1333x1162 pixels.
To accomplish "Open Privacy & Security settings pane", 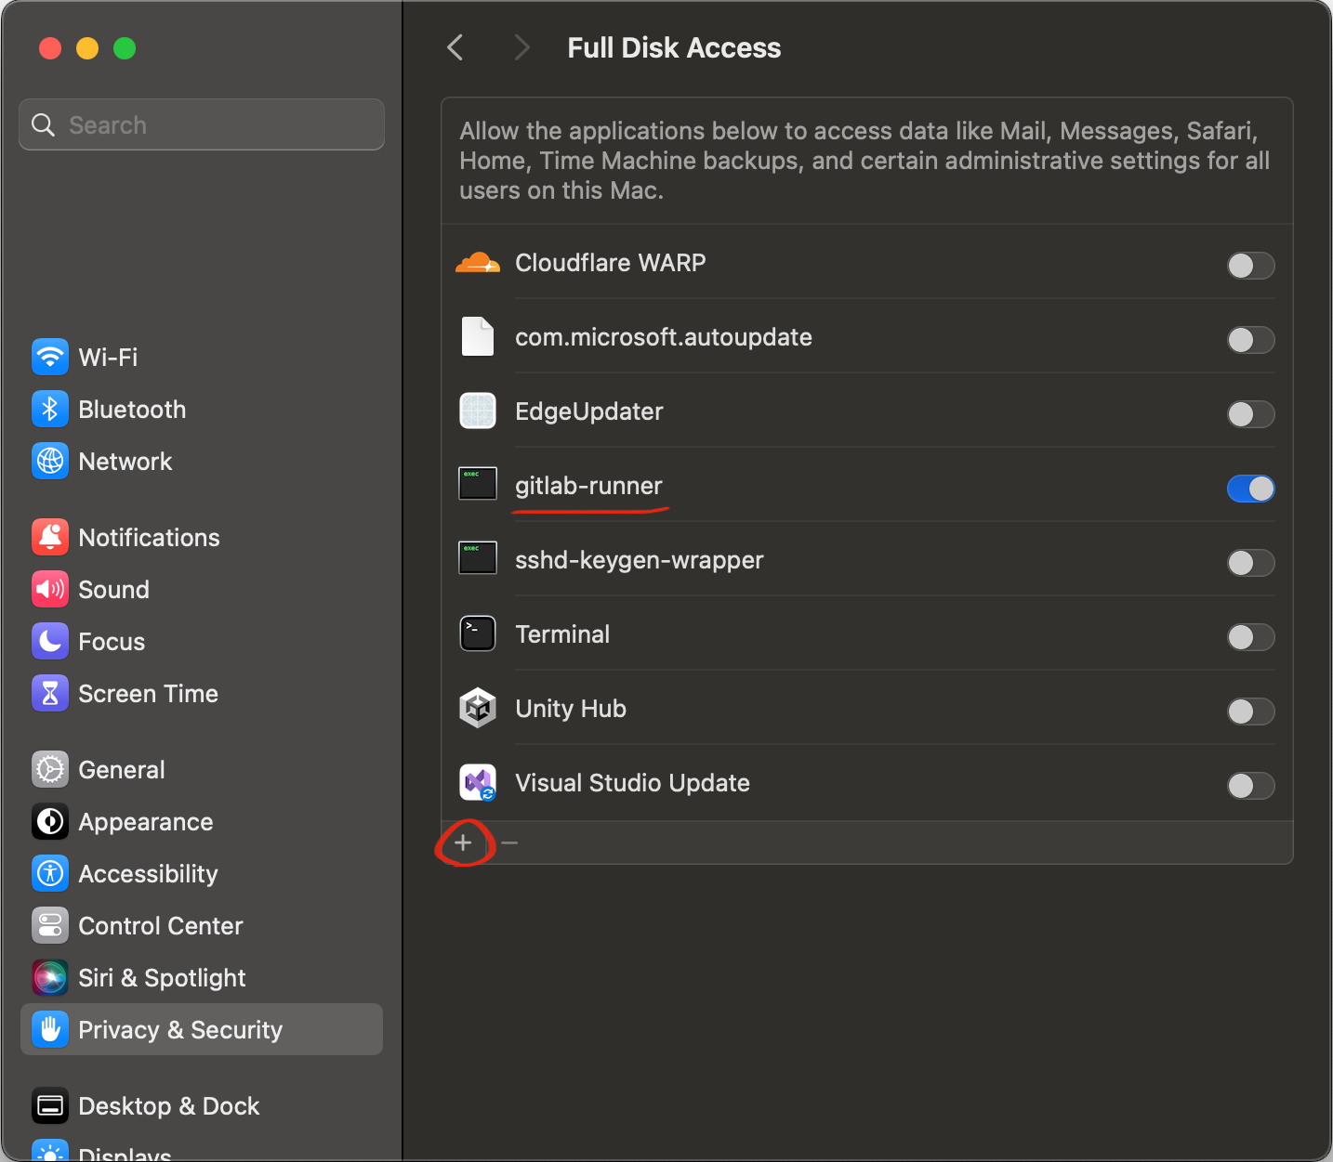I will coord(180,1030).
